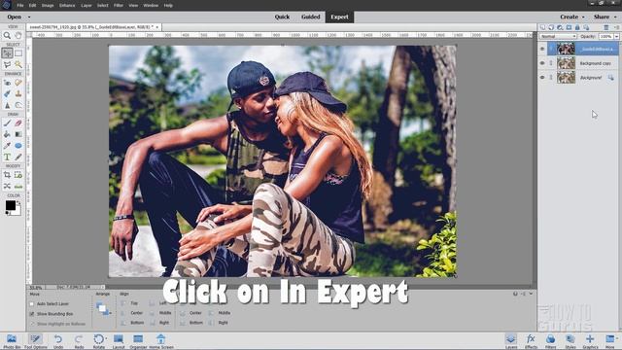Open the Arrange dropdown
Image resolution: width=622 pixels, height=350 pixels.
click(103, 309)
